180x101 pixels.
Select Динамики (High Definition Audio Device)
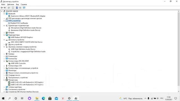[x=26, y=30]
